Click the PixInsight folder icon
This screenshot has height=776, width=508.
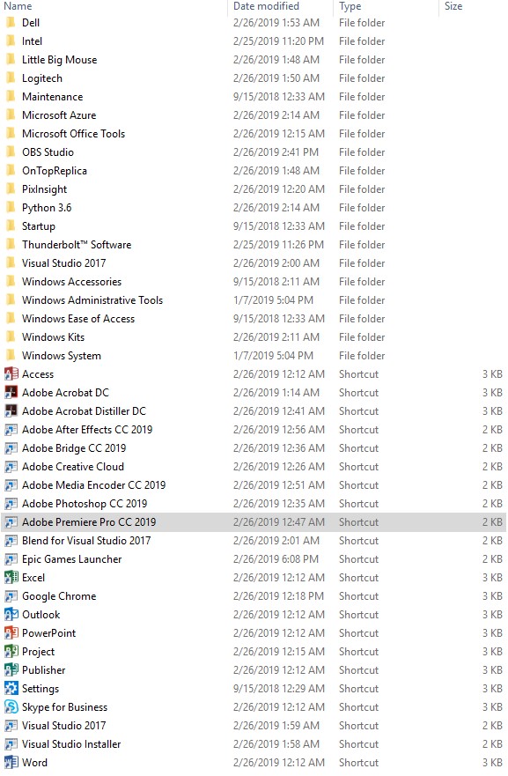pos(11,189)
